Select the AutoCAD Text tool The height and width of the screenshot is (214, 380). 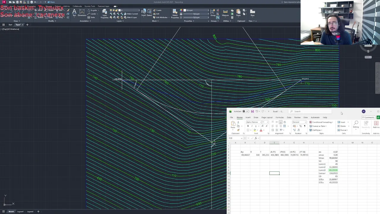tap(74, 12)
